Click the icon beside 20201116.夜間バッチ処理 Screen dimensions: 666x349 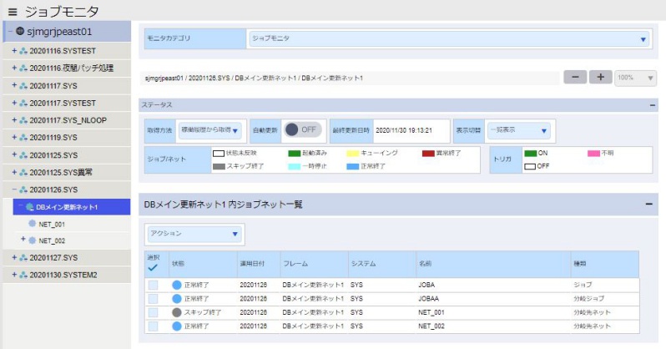pos(23,68)
